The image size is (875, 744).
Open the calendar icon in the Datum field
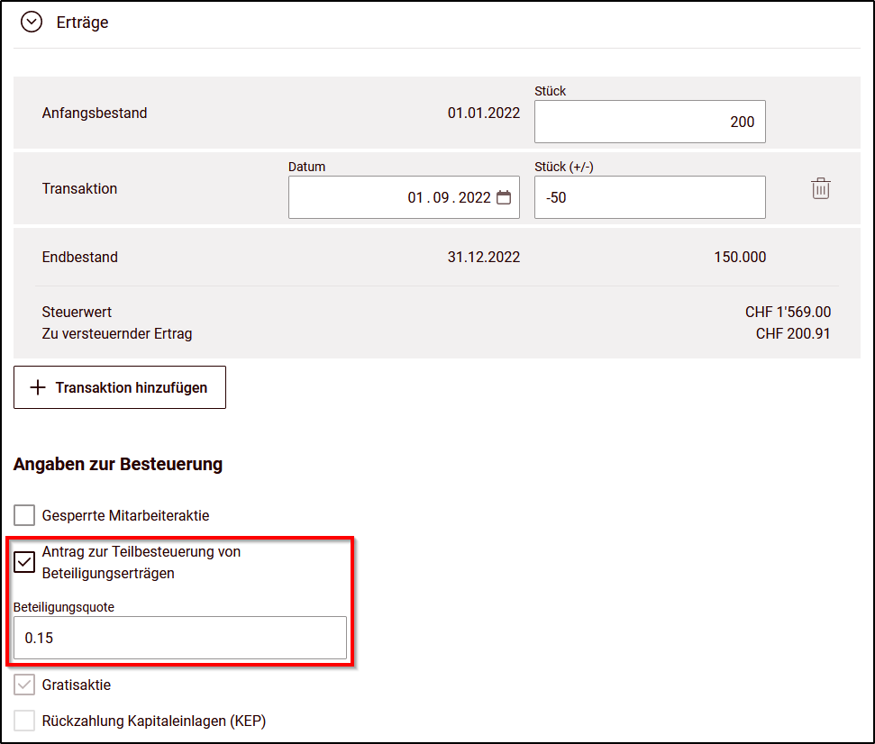(x=506, y=196)
